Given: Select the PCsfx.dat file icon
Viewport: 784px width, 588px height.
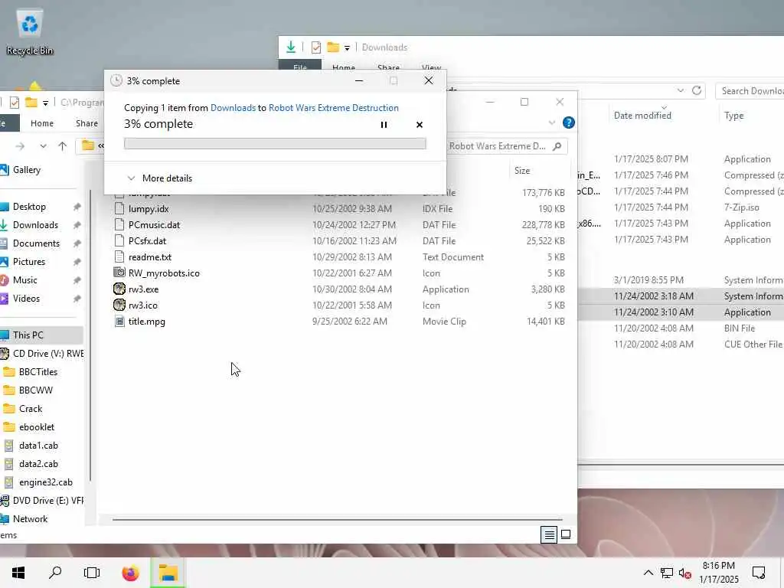Looking at the screenshot, I should pyautogui.click(x=119, y=240).
